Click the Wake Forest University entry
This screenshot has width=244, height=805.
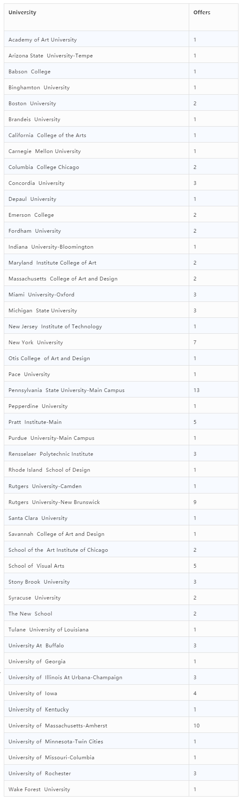(39, 789)
